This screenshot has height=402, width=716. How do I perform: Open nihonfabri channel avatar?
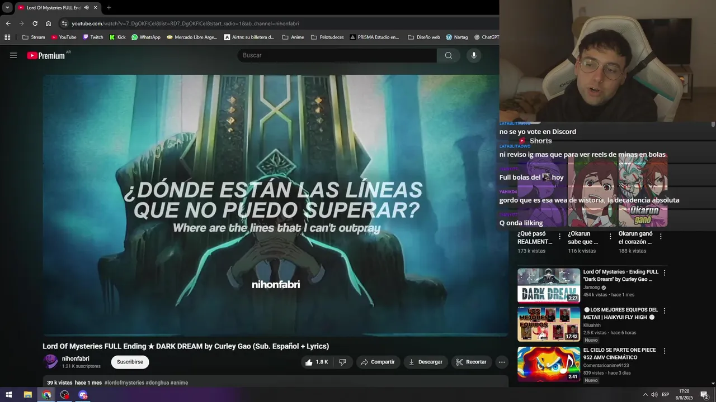pyautogui.click(x=50, y=362)
